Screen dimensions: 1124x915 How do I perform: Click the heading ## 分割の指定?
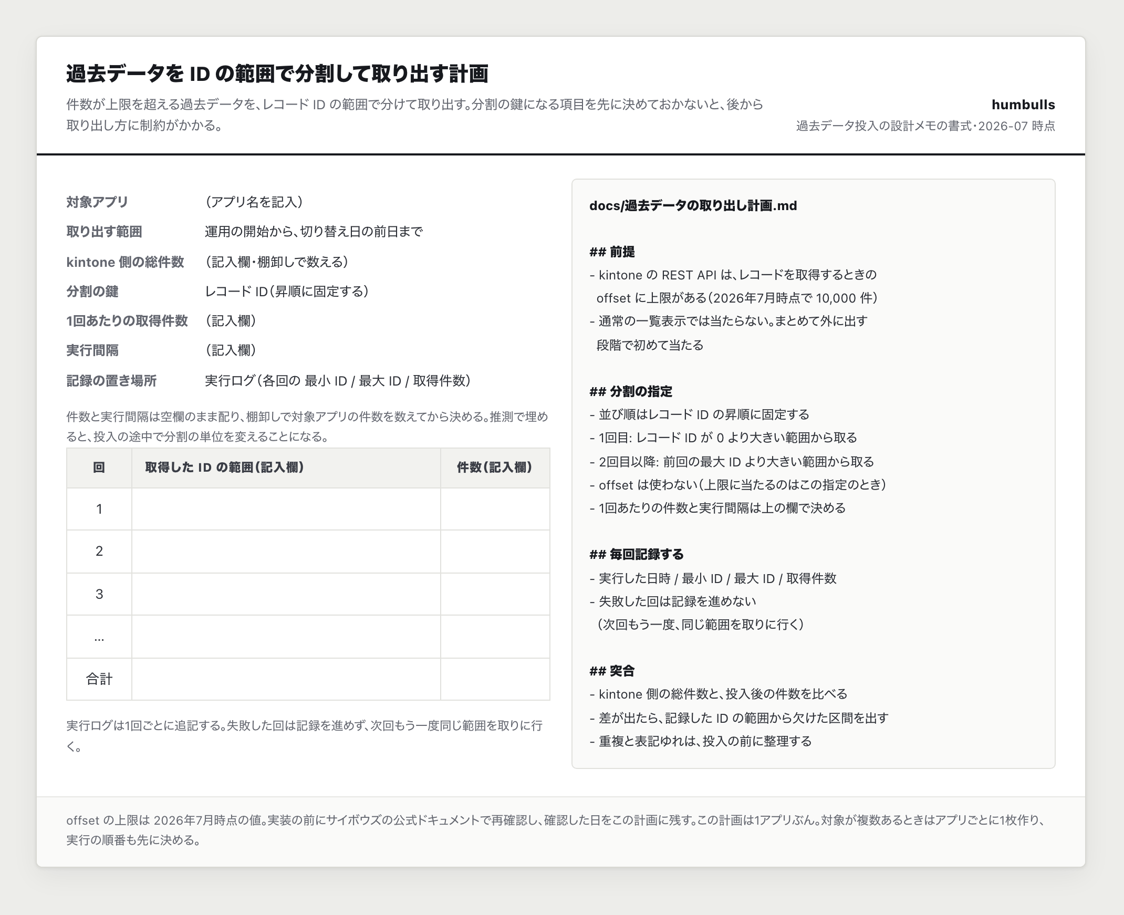coord(631,392)
